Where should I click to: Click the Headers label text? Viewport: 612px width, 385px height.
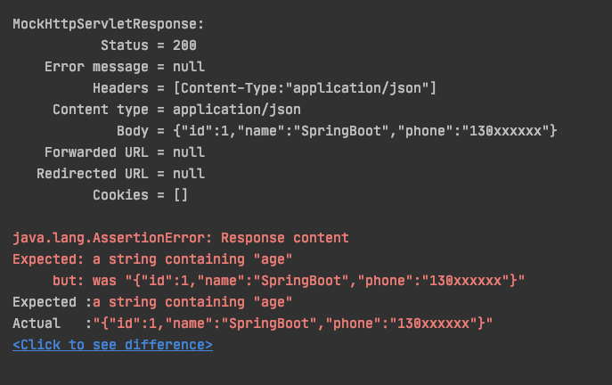click(x=120, y=88)
